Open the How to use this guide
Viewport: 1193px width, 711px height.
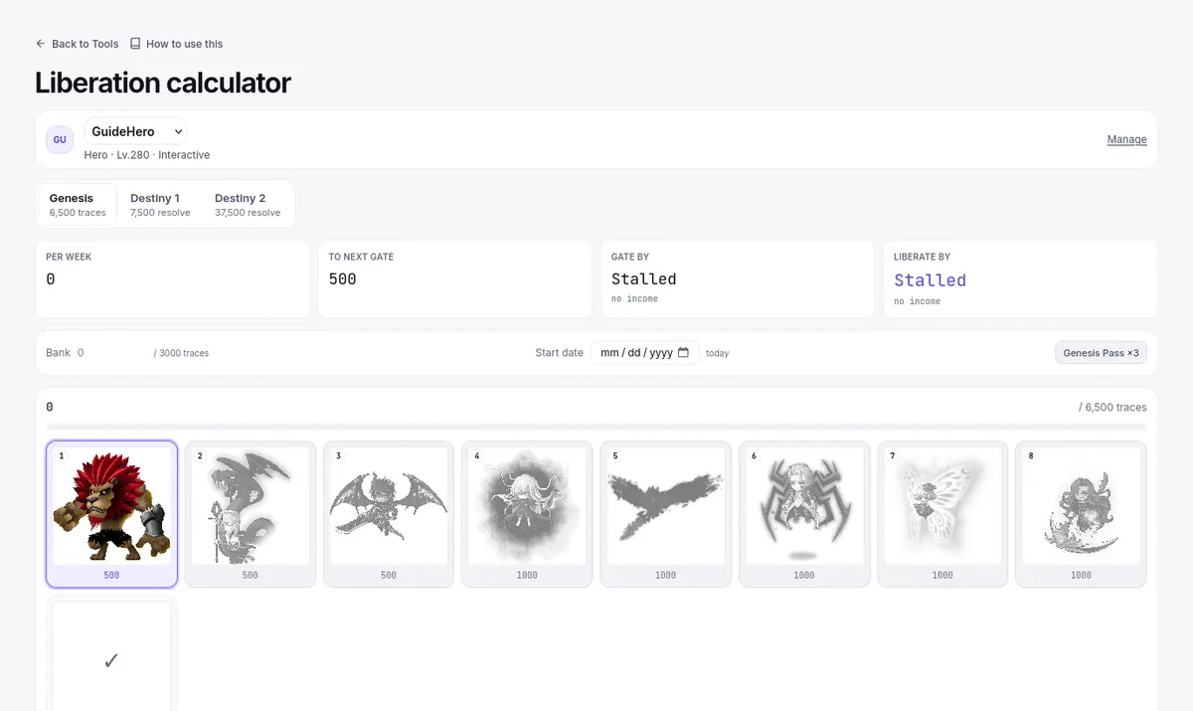point(176,44)
